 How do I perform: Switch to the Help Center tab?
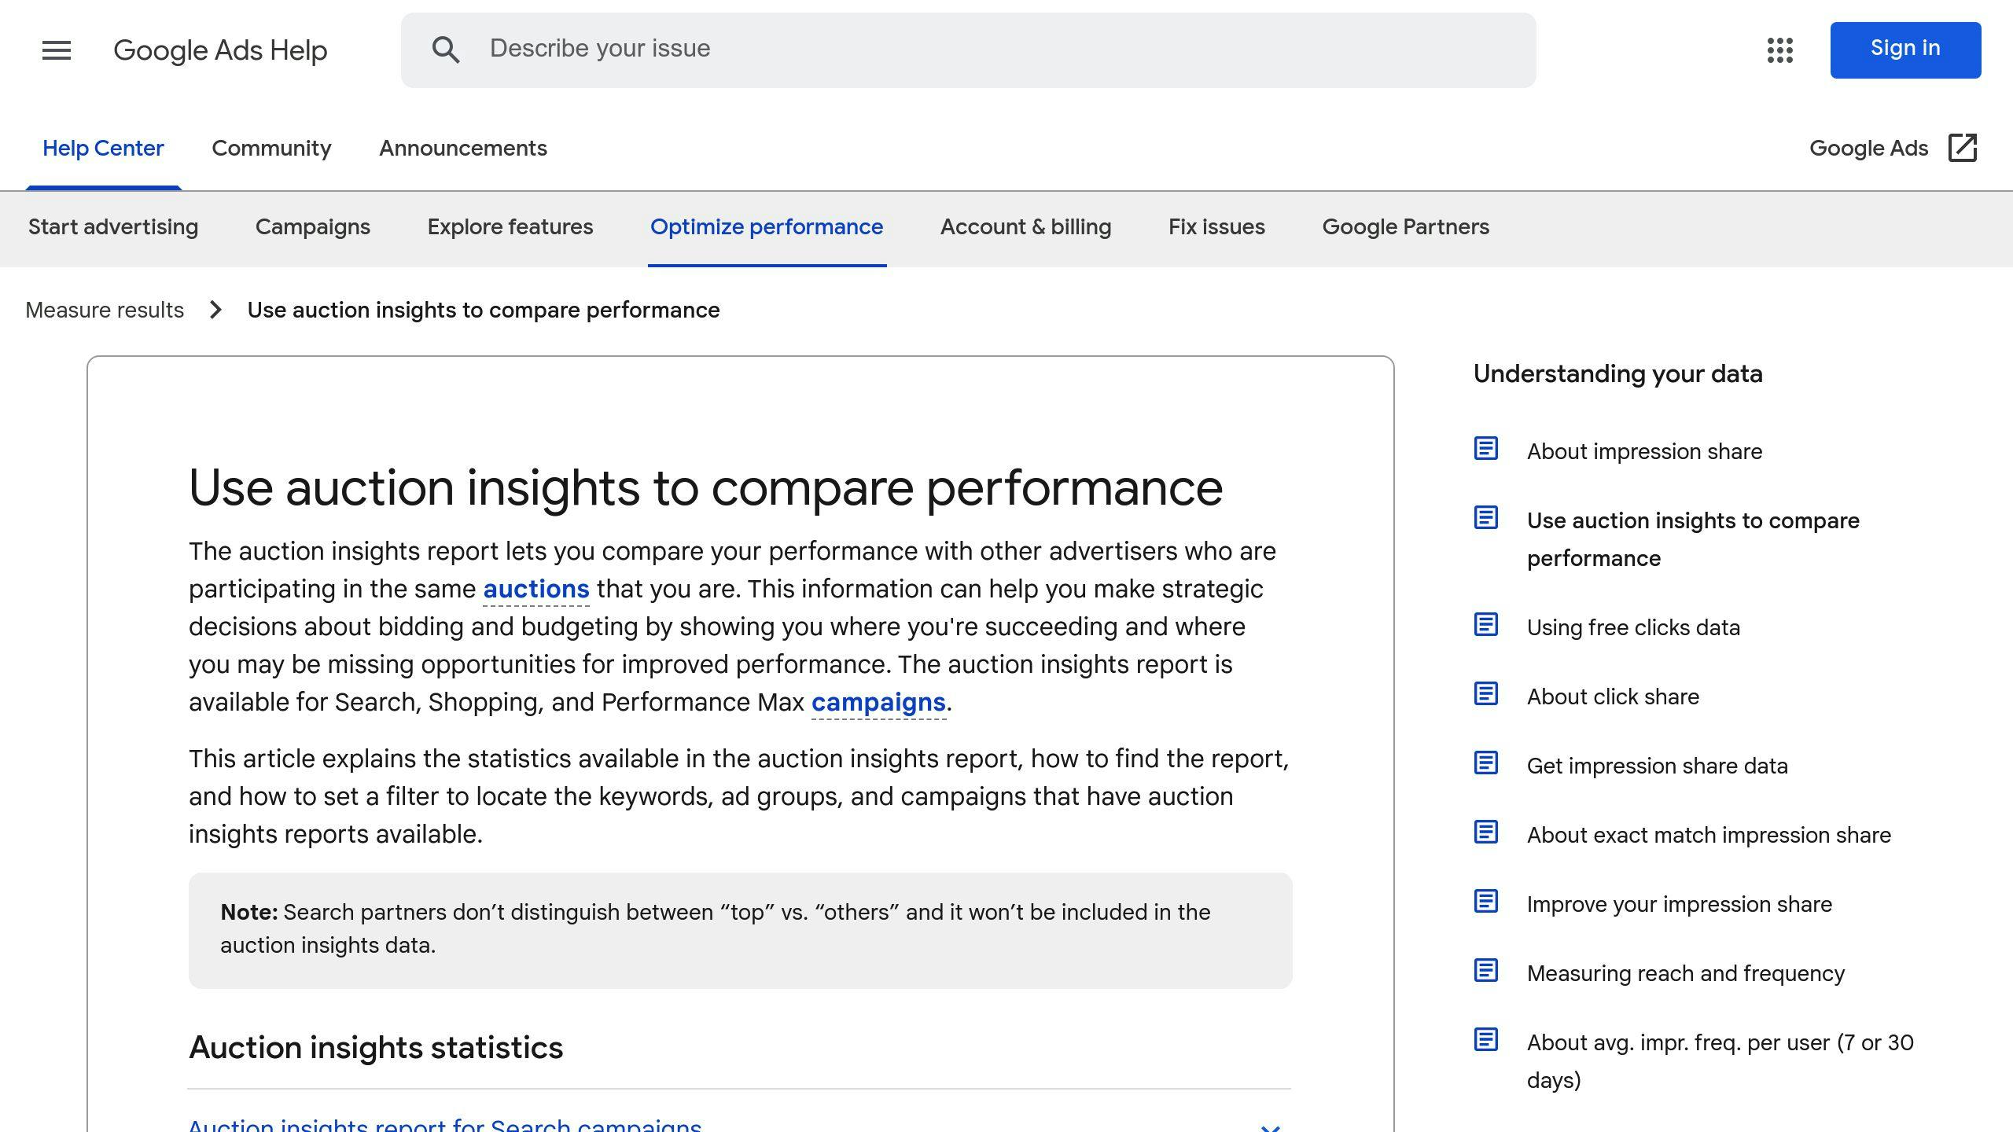pyautogui.click(x=103, y=148)
